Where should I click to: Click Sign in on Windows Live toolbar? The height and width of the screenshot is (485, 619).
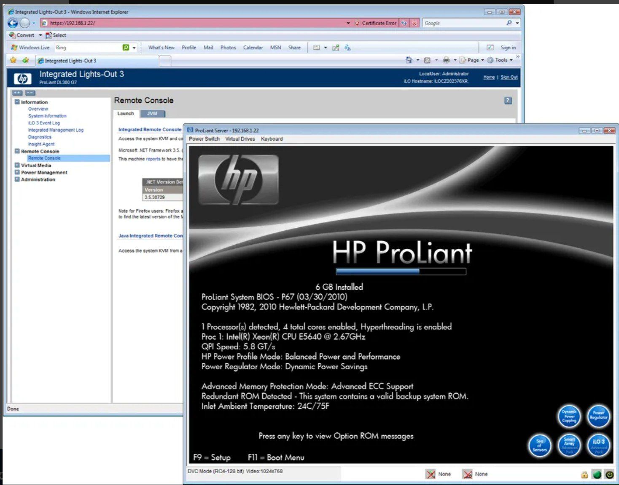508,48
